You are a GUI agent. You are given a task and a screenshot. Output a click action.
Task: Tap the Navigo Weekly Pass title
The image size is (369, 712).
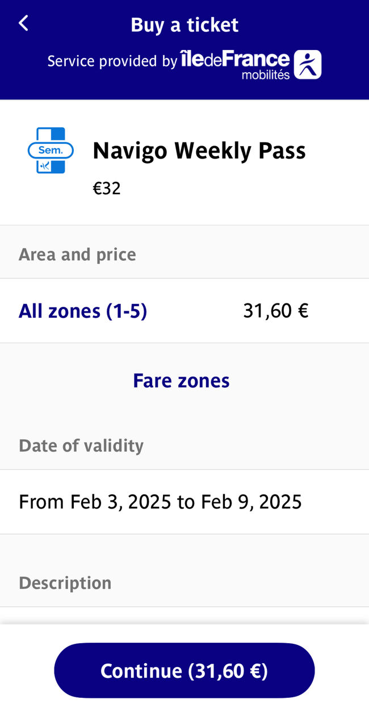[x=199, y=151]
